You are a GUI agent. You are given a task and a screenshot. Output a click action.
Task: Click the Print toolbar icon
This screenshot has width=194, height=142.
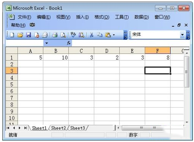pos(55,35)
